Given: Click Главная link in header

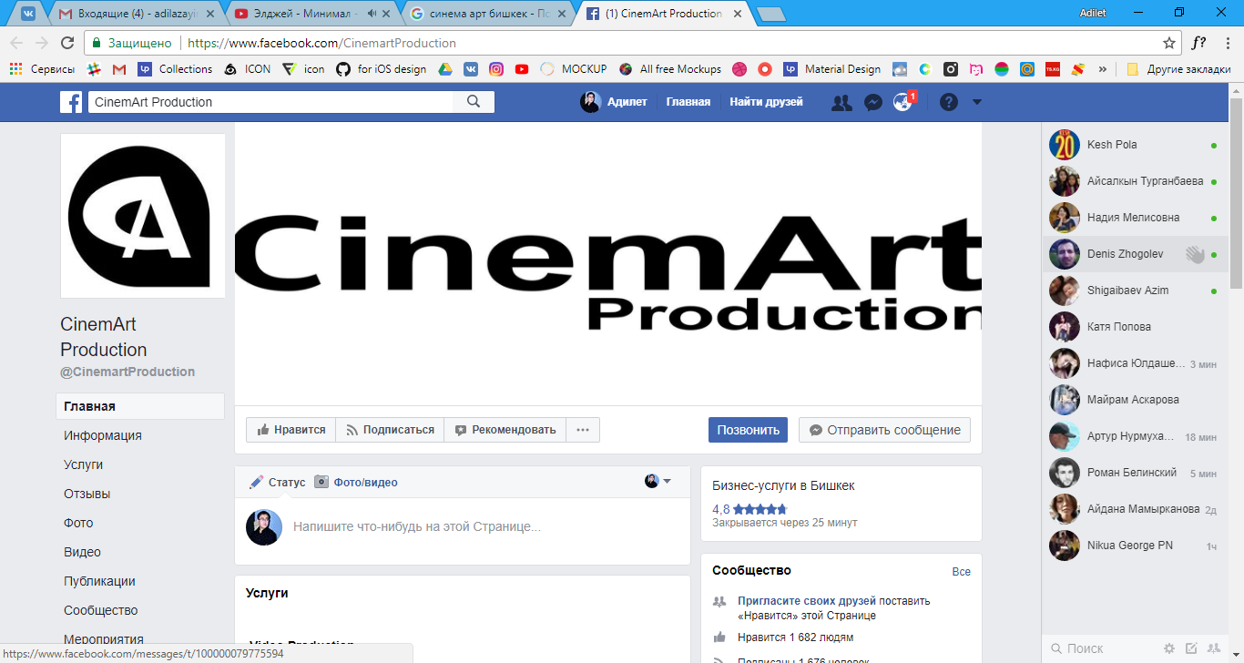Looking at the screenshot, I should [688, 102].
